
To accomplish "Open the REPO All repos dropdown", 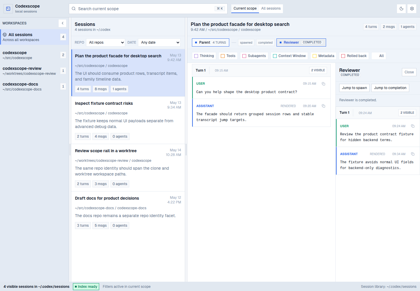I will [106, 42].
